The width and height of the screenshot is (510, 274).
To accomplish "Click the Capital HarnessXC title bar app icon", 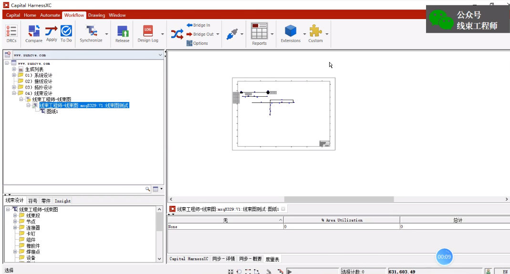I will click(6, 5).
